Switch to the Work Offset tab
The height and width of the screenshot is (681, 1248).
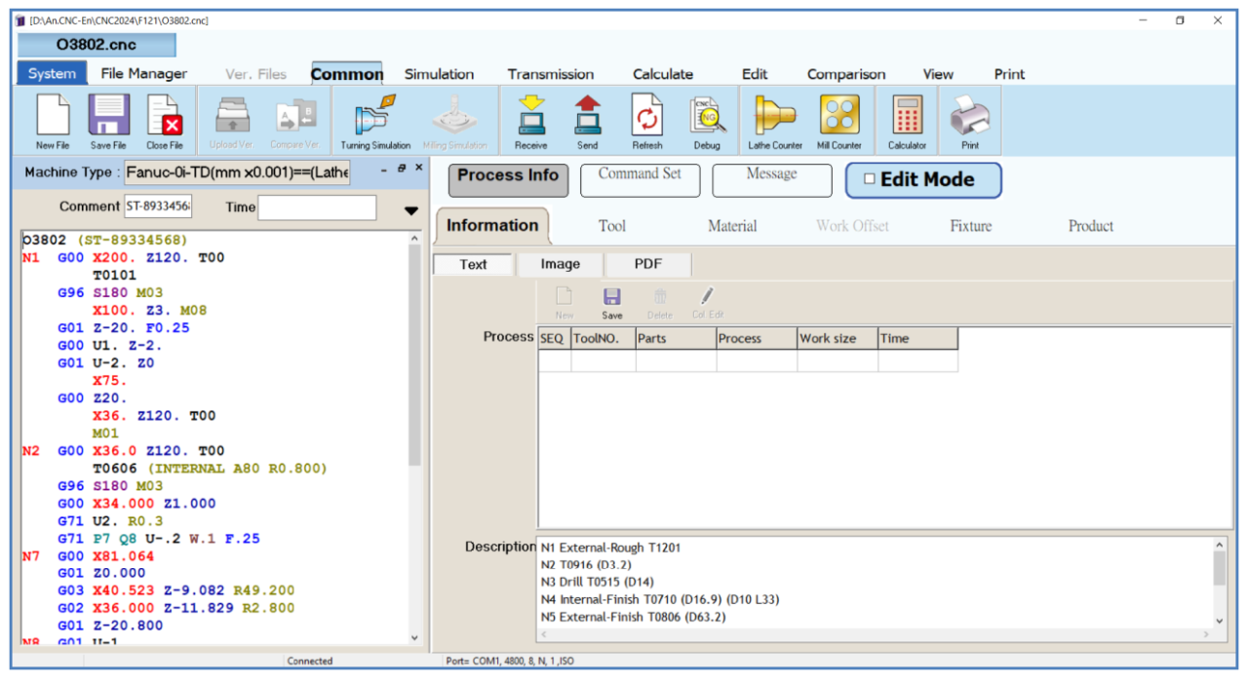852,226
